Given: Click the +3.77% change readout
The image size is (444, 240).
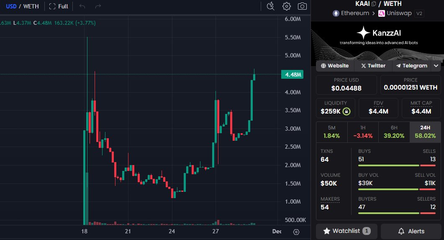Looking at the screenshot, I should pos(85,23).
